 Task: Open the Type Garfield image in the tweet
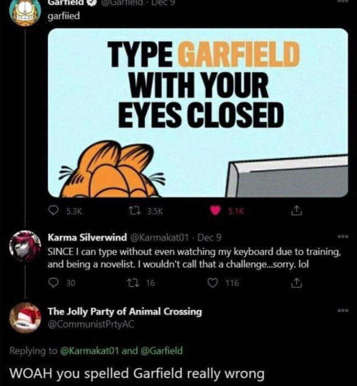197,112
